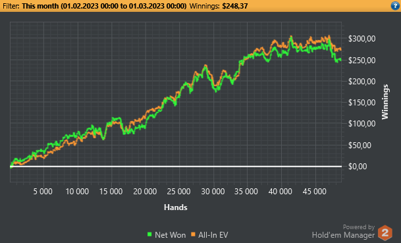Image resolution: width=401 pixels, height=243 pixels.
Task: Click the white zero baseline on graph
Action: click(x=176, y=167)
